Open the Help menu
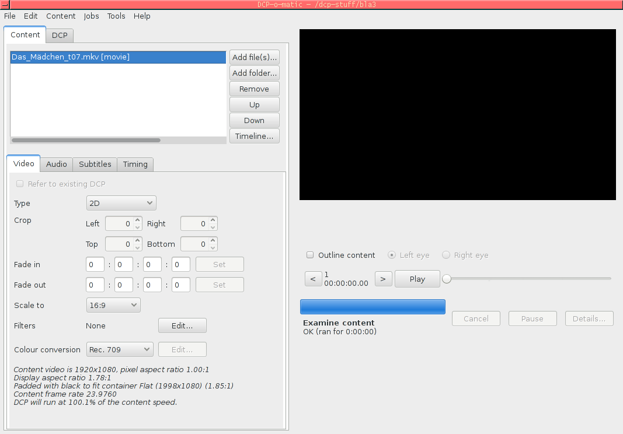 point(142,16)
